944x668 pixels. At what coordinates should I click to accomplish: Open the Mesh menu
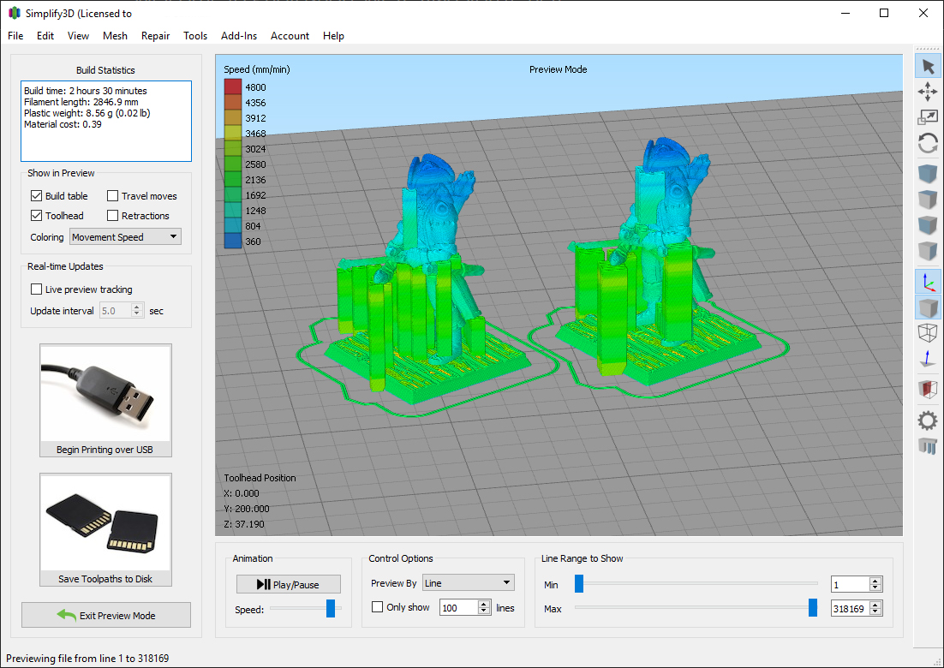click(x=115, y=35)
